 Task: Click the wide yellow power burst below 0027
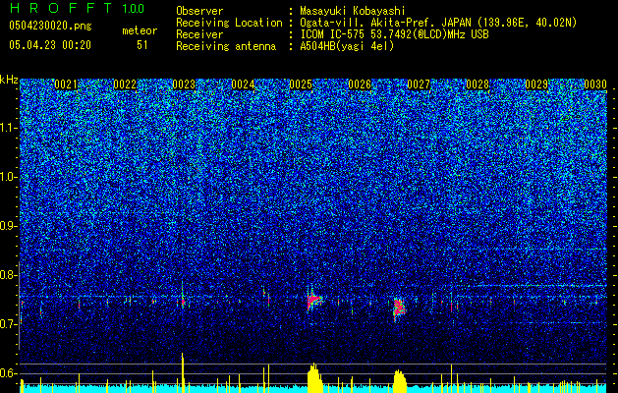click(x=400, y=381)
